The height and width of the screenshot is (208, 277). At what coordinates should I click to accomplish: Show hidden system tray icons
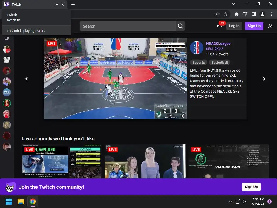coord(230,201)
